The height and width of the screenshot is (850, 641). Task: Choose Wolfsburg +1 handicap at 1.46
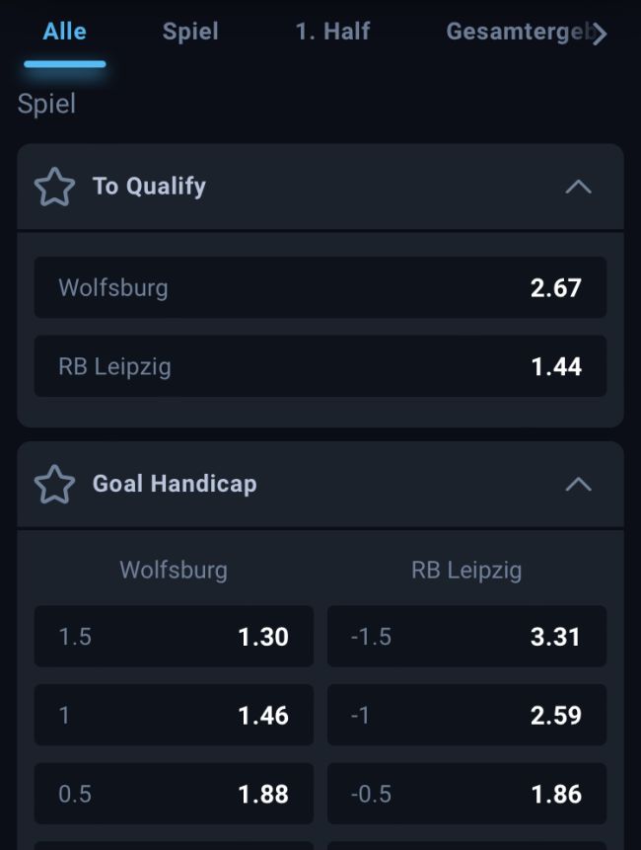click(x=174, y=716)
